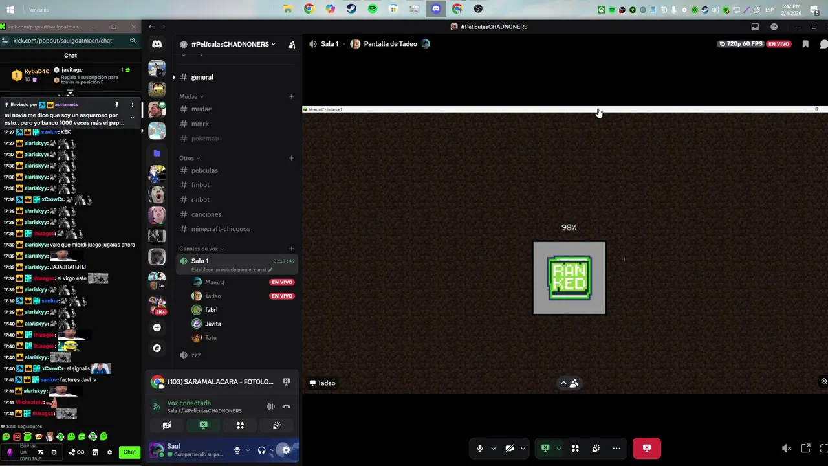The height and width of the screenshot is (466, 828).
Task: Unmute stream volume speaker icon
Action: [786, 448]
